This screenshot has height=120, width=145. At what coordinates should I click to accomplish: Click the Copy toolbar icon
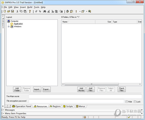point(21,11)
